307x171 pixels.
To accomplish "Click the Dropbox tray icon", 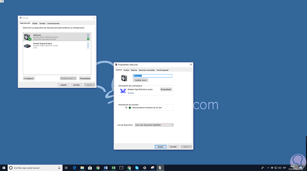I will pos(272,168).
